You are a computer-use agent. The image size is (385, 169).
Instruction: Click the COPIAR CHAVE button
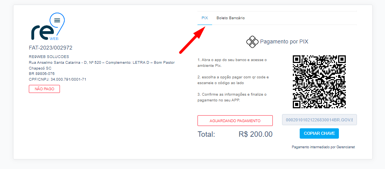319,133
